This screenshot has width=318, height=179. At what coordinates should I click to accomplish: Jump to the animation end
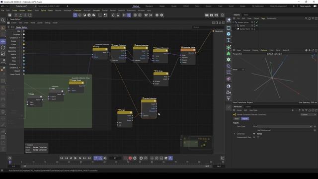[x=89, y=158]
